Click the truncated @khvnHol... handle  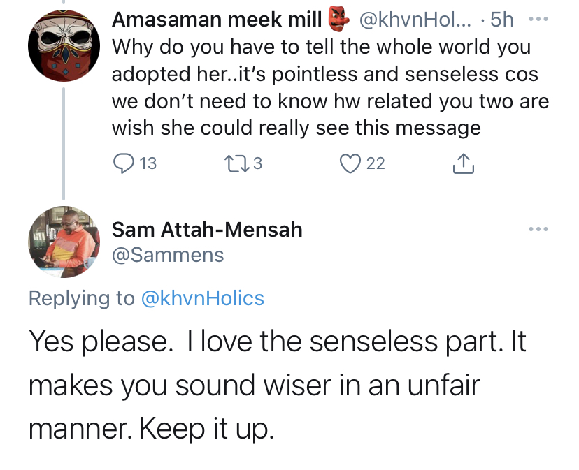[x=417, y=20]
